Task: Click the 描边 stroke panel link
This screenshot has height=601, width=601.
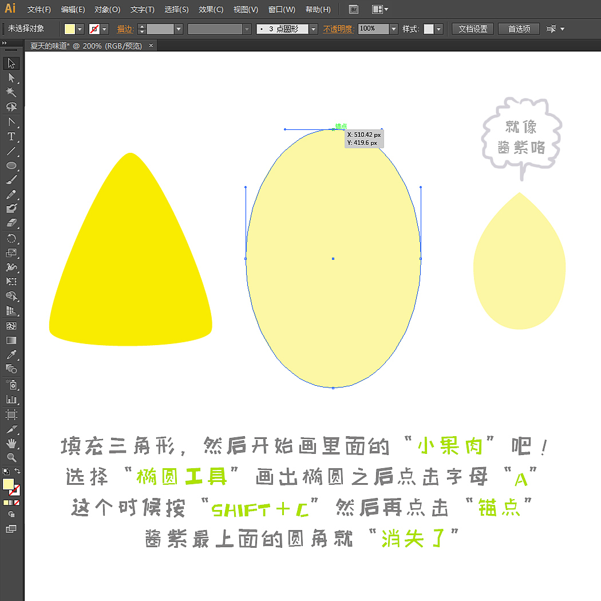Action: (x=125, y=29)
